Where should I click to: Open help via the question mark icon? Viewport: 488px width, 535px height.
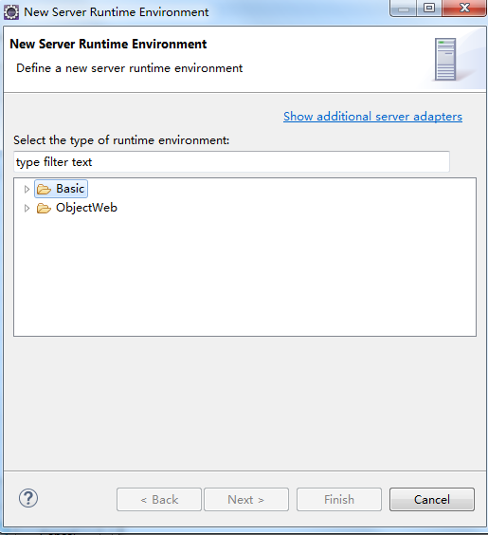pyautogui.click(x=28, y=499)
